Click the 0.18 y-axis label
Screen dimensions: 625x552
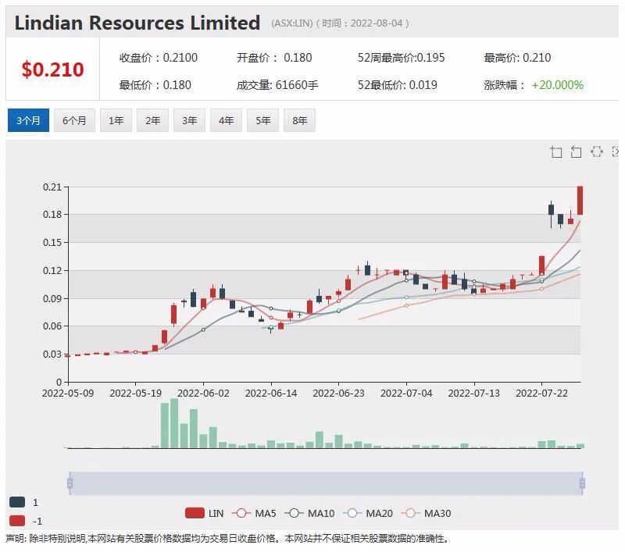[x=52, y=214]
